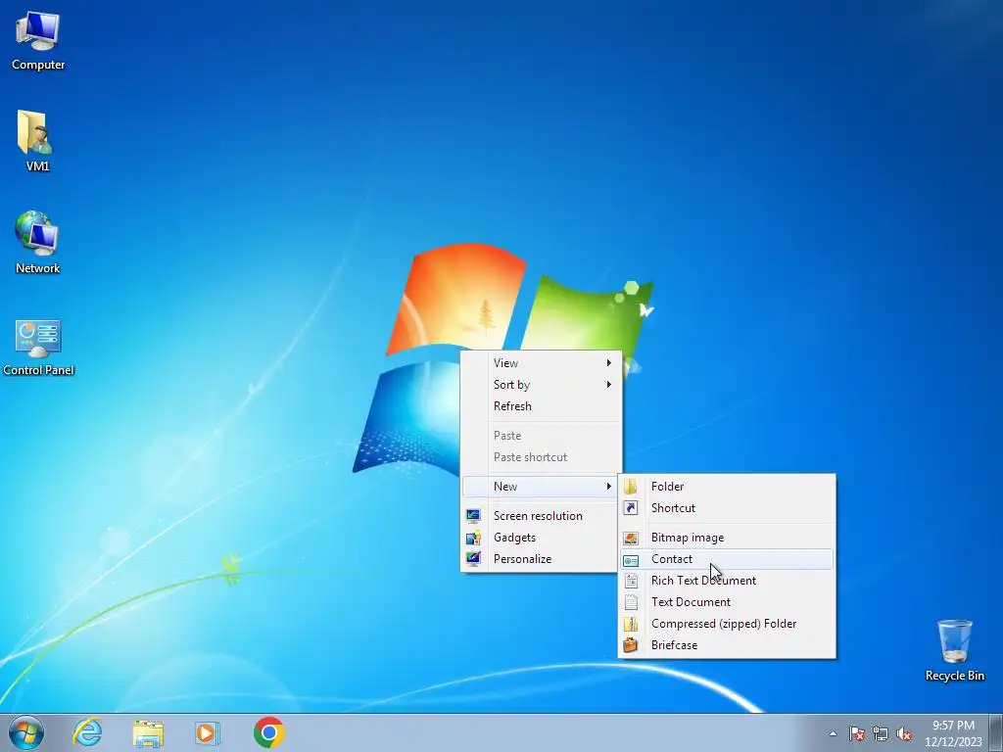Click the Text Document page icon
1003x752 pixels.
[631, 602]
